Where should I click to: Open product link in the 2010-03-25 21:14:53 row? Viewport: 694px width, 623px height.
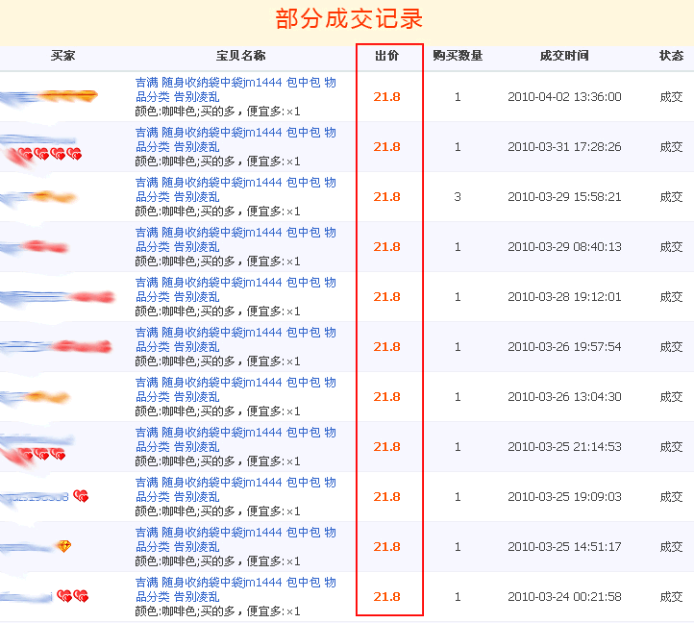click(x=235, y=439)
